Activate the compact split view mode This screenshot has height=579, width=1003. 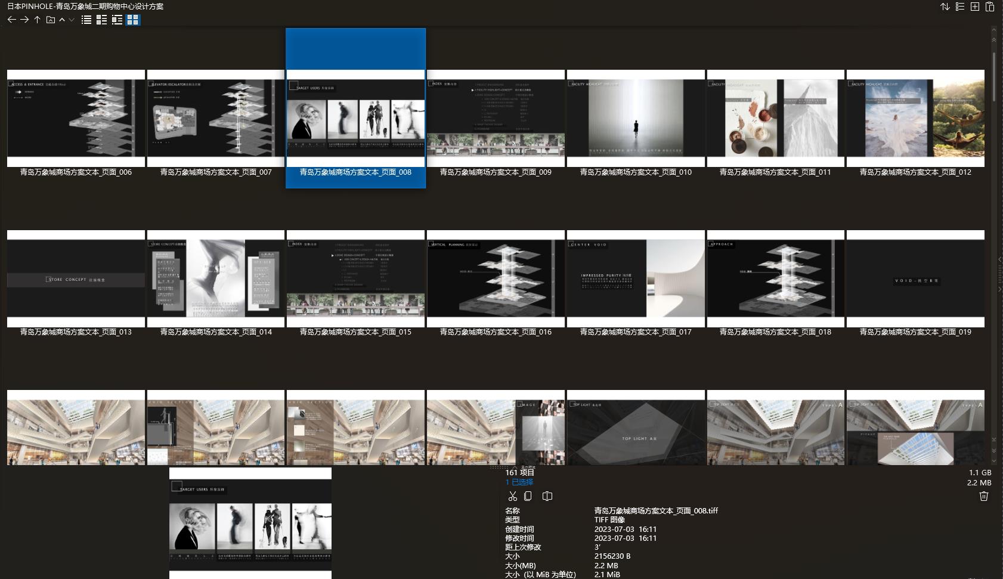pos(117,20)
